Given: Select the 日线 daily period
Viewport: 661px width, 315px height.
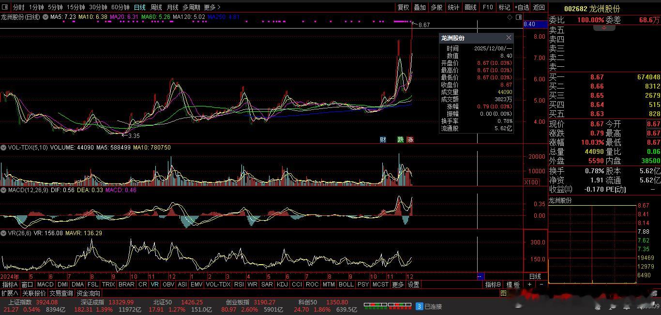Looking at the screenshot, I should click(x=140, y=7).
